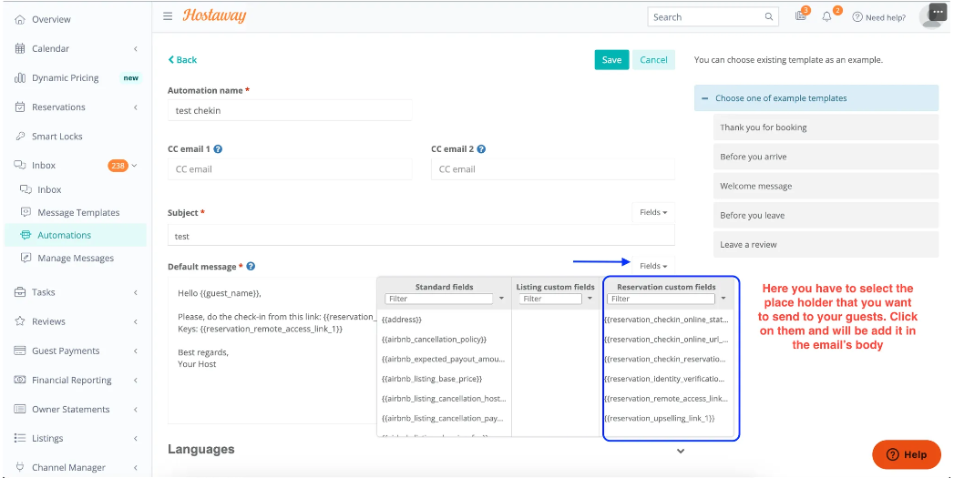The width and height of the screenshot is (954, 478).
Task: Open the notifications bell icon
Action: 827,16
